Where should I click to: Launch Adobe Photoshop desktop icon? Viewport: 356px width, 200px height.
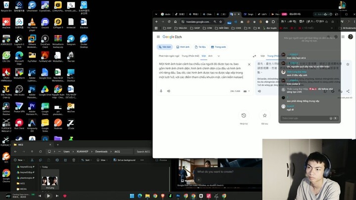coord(32,92)
